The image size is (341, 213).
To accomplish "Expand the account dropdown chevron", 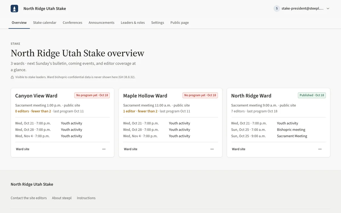I will point(328,9).
